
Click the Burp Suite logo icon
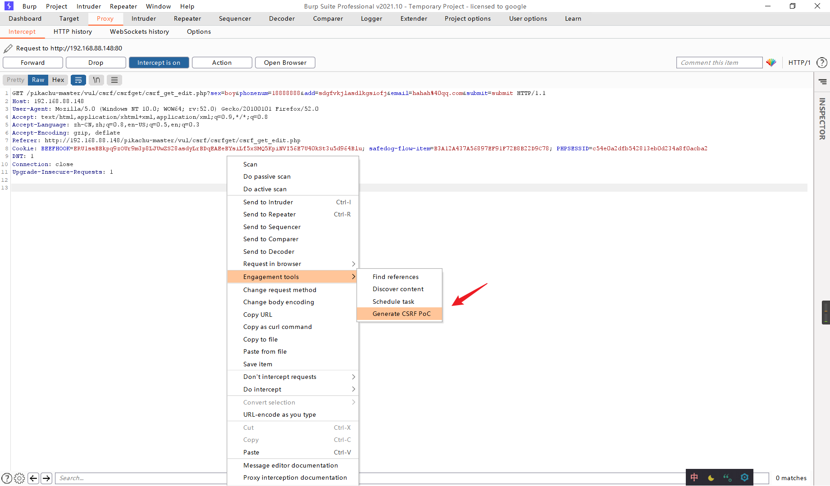[x=9, y=6]
